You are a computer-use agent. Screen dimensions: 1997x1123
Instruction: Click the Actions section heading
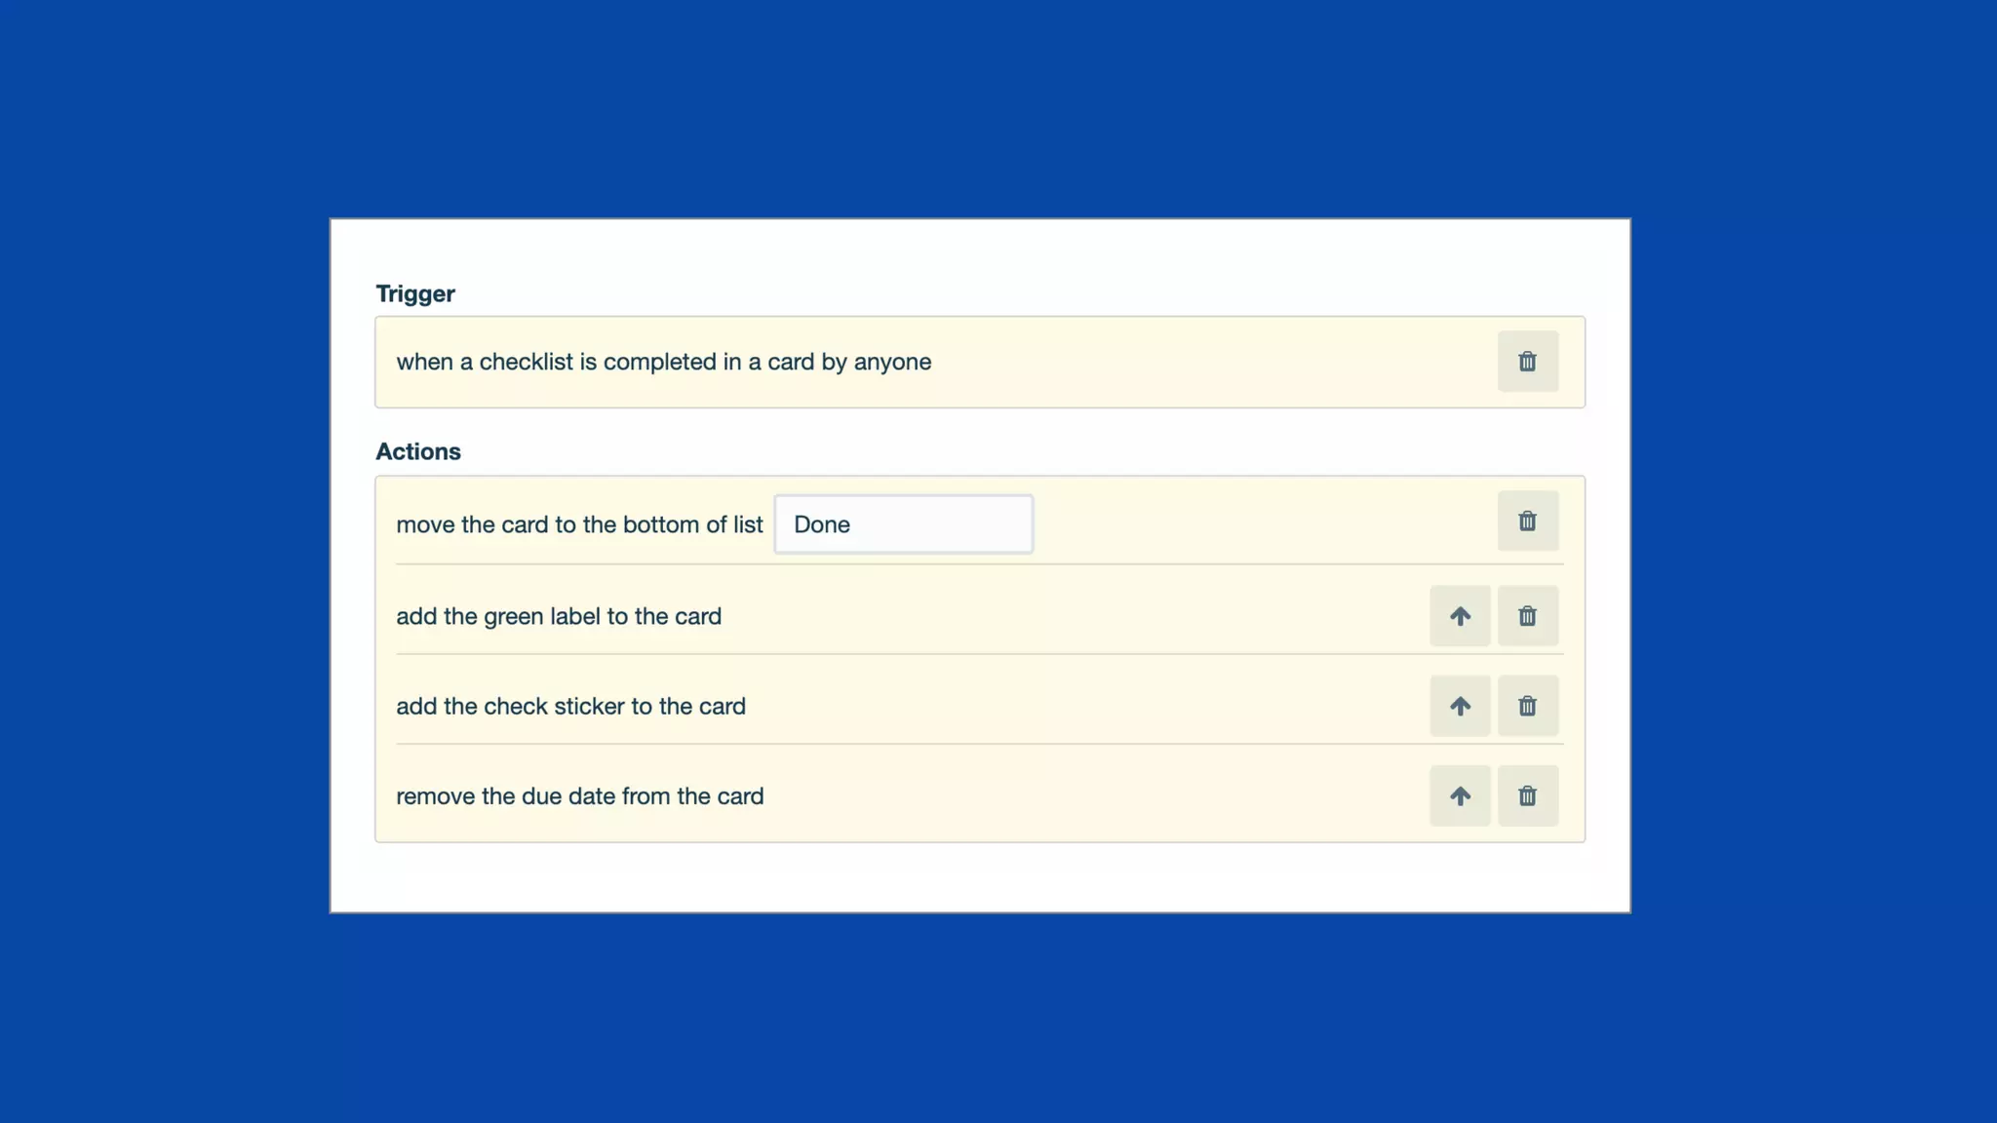point(418,451)
